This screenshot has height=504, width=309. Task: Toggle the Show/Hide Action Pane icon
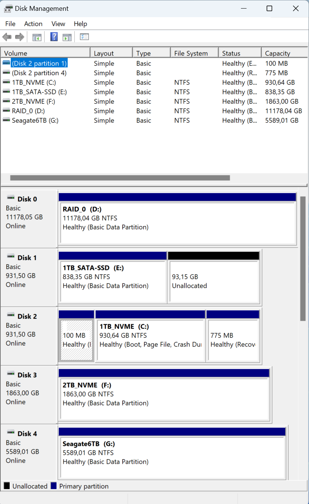pyautogui.click(x=67, y=37)
